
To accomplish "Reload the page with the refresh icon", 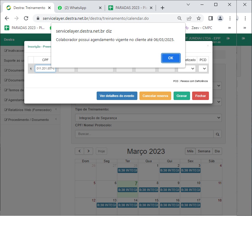I will point(26,18).
